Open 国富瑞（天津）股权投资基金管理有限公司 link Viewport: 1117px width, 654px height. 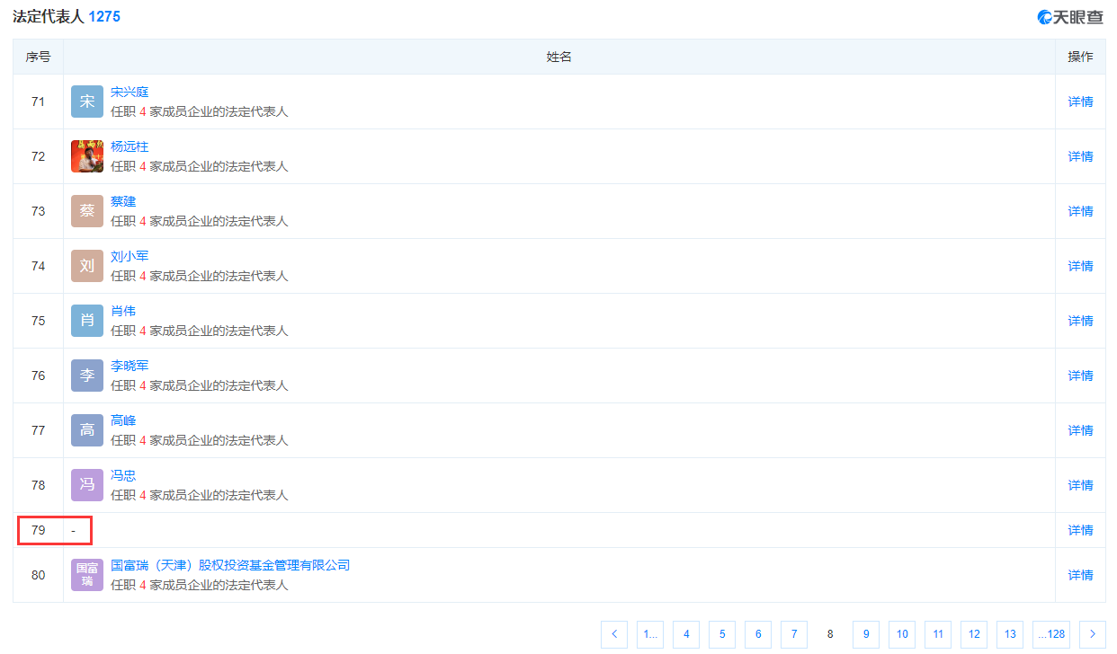point(230,565)
